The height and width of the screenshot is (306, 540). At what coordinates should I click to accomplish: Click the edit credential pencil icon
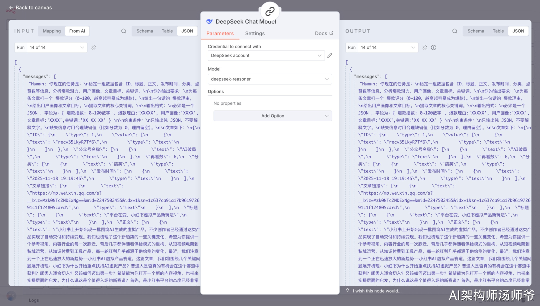[x=330, y=55]
